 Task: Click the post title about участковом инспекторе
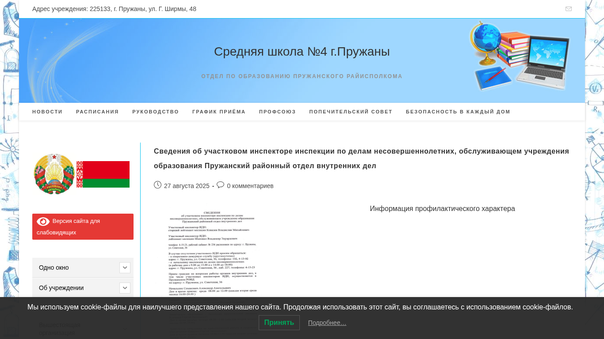tap(361, 158)
